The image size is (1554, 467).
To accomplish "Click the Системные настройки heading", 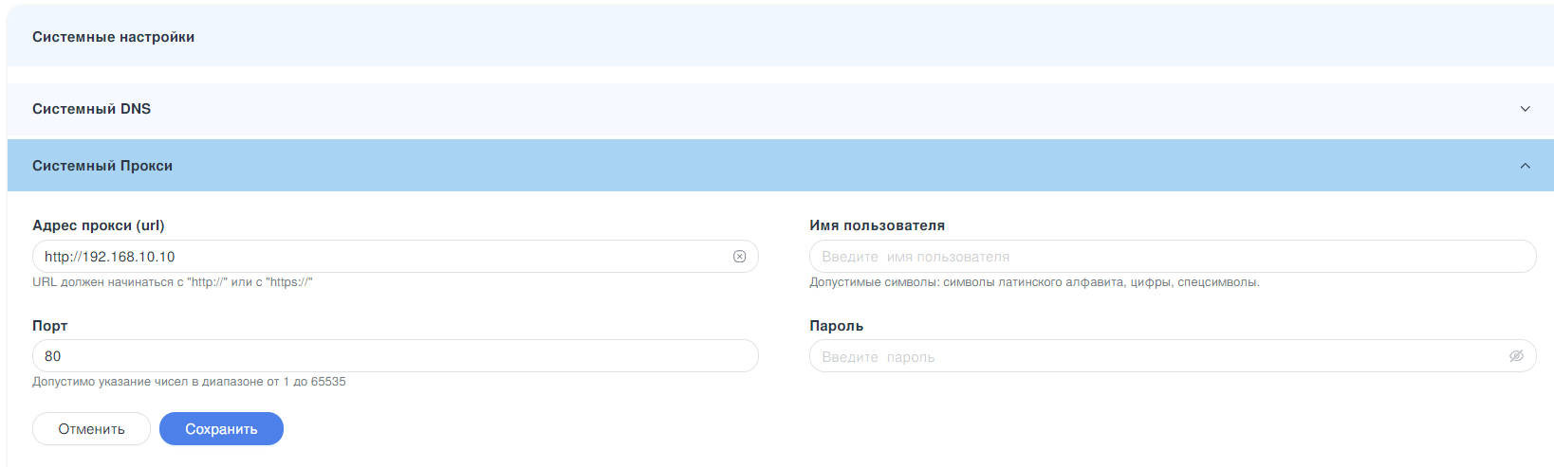I will click(x=113, y=37).
